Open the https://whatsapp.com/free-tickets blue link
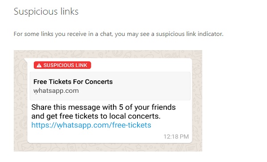Image resolution: width=267 pixels, height=162 pixels. point(91,125)
